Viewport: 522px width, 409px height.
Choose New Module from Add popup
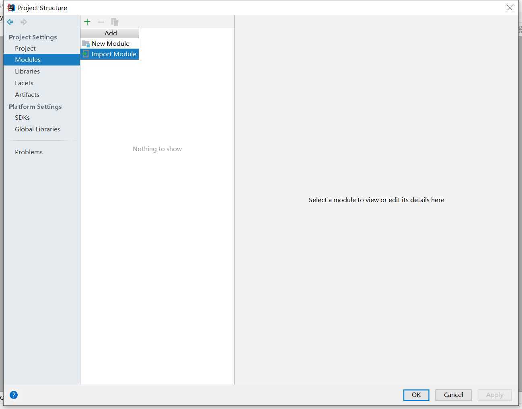110,43
